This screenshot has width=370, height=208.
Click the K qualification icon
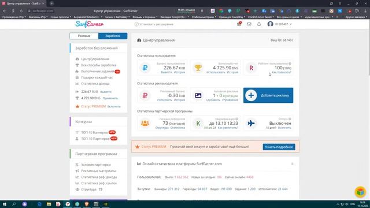pos(198,123)
